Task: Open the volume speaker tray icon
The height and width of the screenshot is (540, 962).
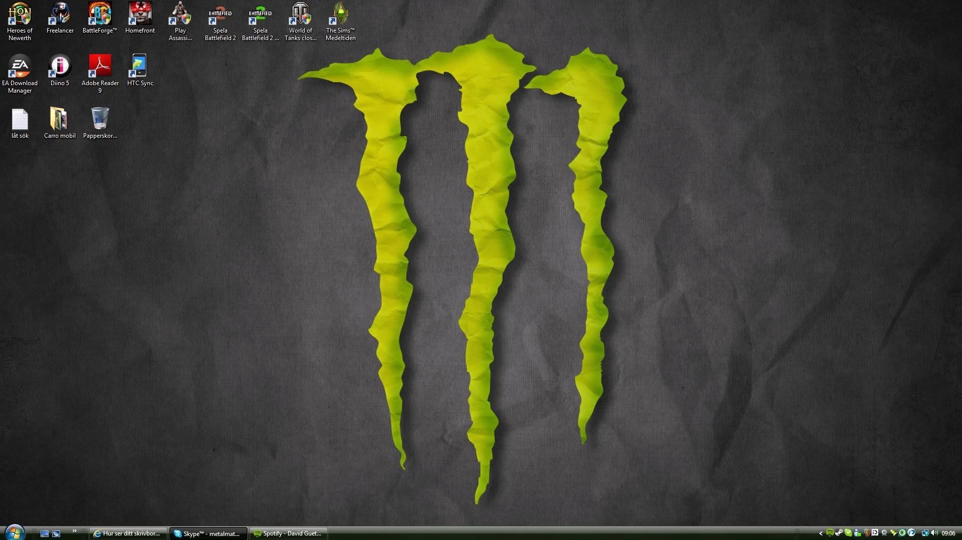Action: click(934, 533)
